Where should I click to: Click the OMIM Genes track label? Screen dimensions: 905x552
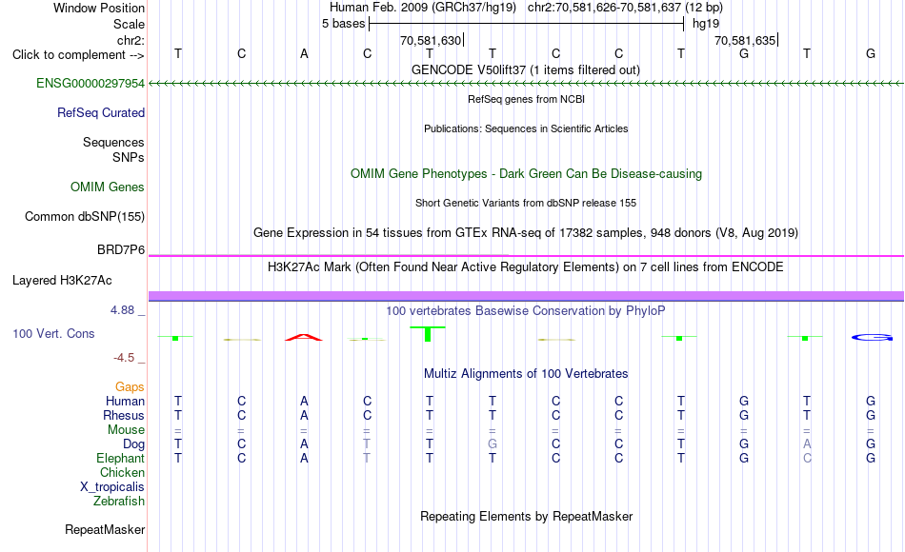click(108, 187)
